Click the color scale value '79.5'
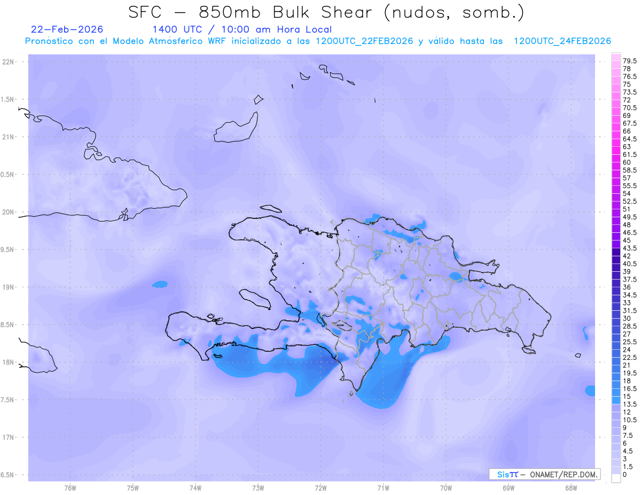641x495 pixels. [x=630, y=61]
